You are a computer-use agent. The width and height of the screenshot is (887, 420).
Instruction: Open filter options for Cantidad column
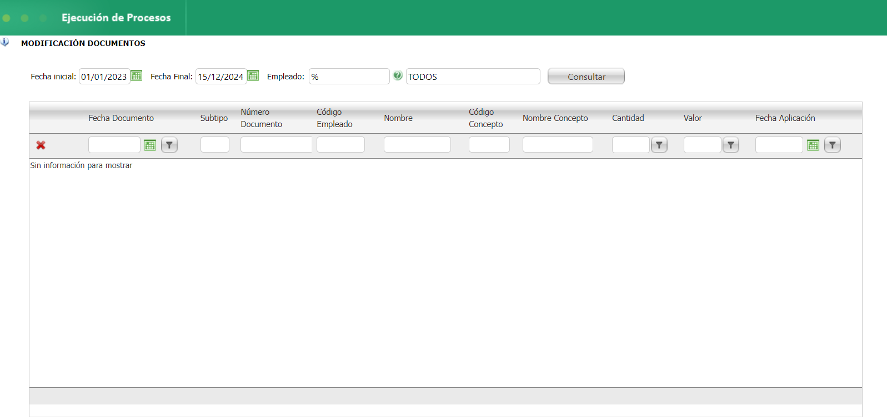(659, 145)
